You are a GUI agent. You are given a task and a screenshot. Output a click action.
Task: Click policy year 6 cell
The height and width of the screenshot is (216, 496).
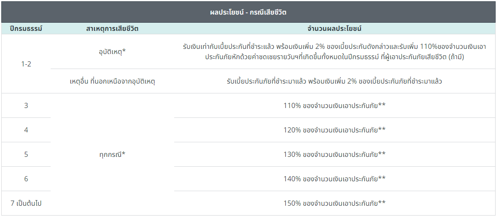[26, 179]
